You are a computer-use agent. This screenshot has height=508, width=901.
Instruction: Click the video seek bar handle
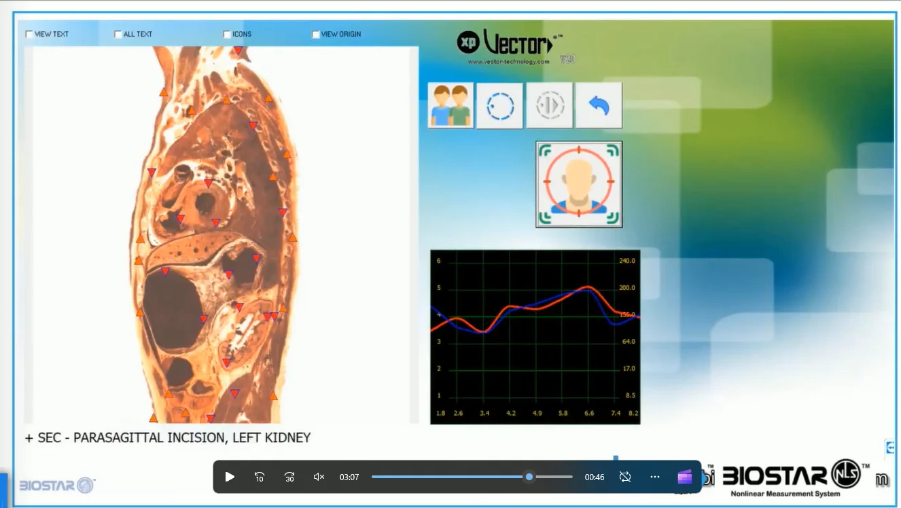(x=529, y=477)
